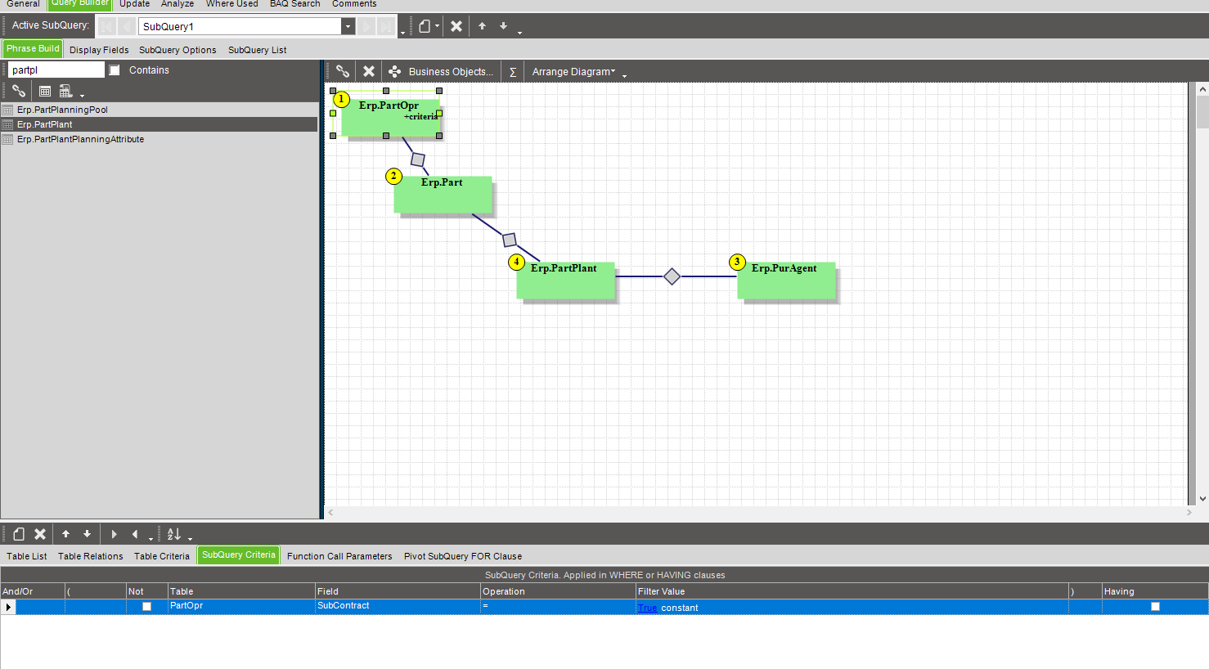Open the overflow arrow after the table search icons
This screenshot has width=1209, height=669.
[82, 95]
